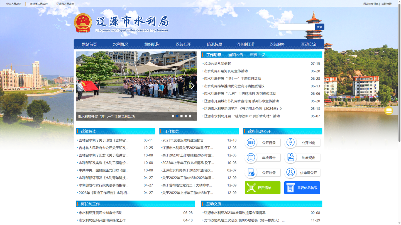Image resolution: width=401 pixels, height=225 pixels.
Task: Open the 水利概况 nav menu
Action: click(x=121, y=44)
